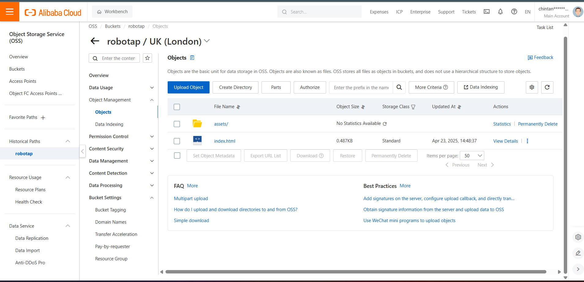Open the Data Indexing toolbar button
This screenshot has width=584, height=282.
pyautogui.click(x=481, y=87)
